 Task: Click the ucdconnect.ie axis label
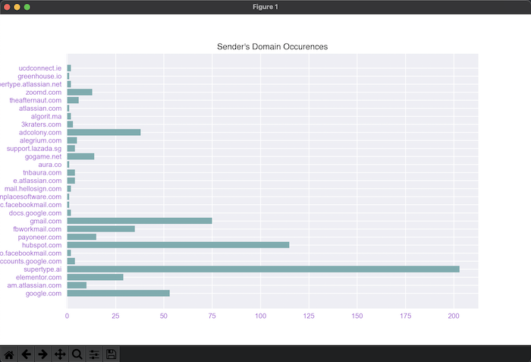[40, 68]
